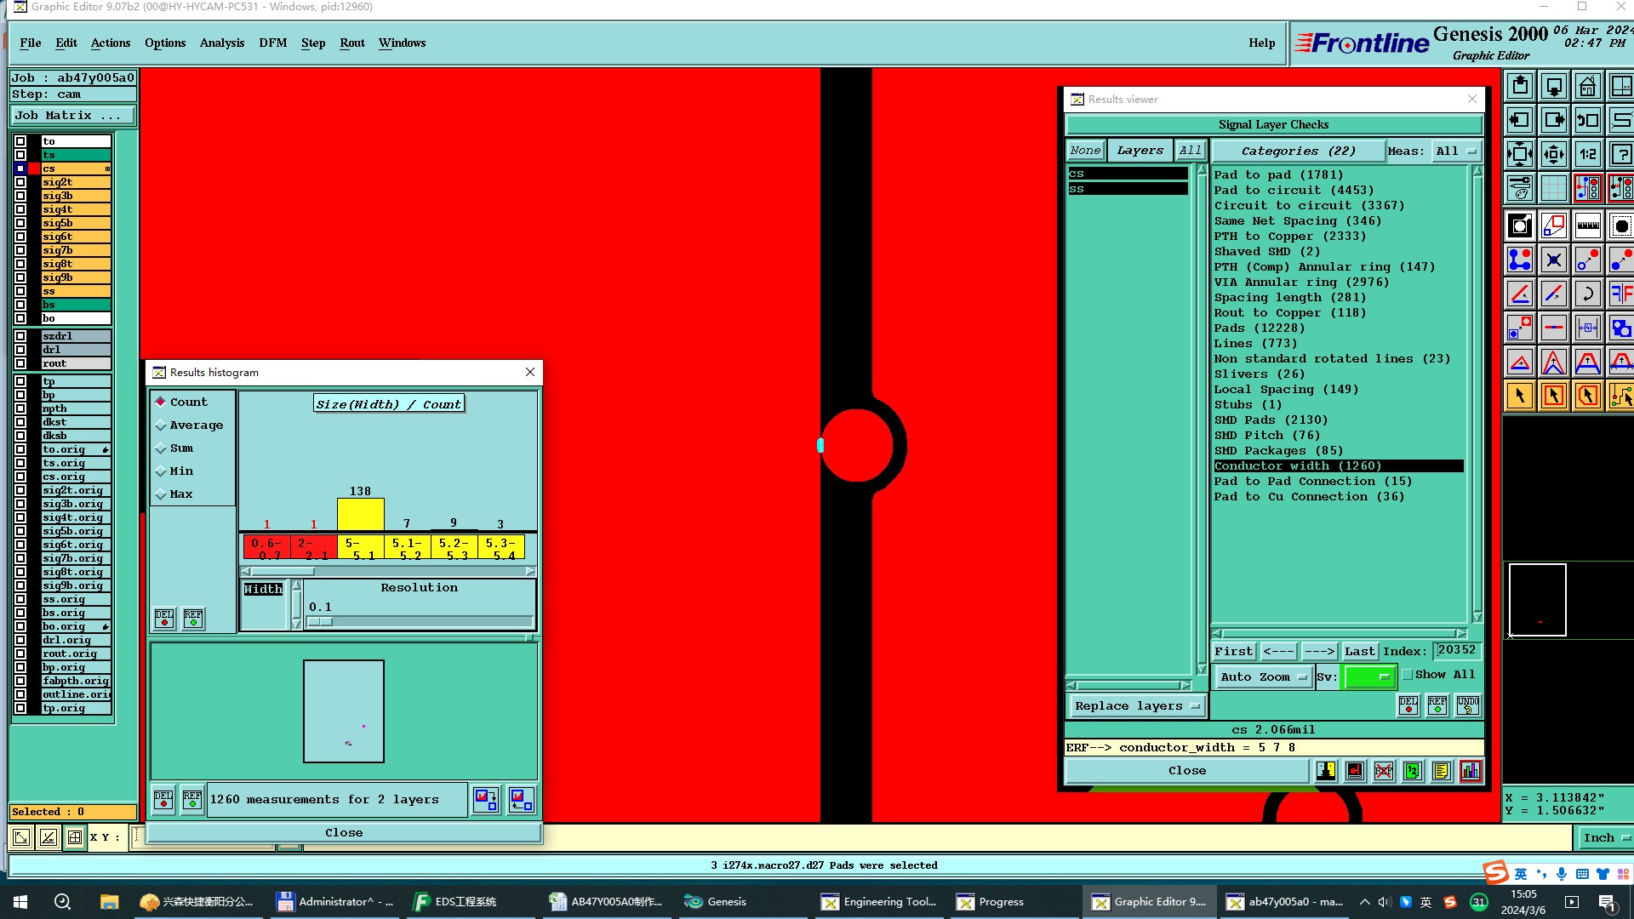Screen dimensions: 1634x919
Task: Click the Resolution slider handle
Action: tap(320, 622)
